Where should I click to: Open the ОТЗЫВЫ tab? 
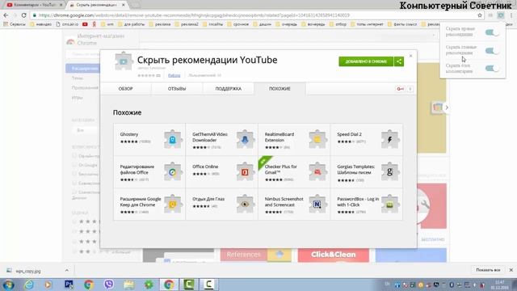177,89
